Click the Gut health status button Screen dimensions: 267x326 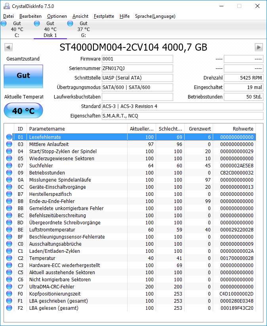(23, 76)
